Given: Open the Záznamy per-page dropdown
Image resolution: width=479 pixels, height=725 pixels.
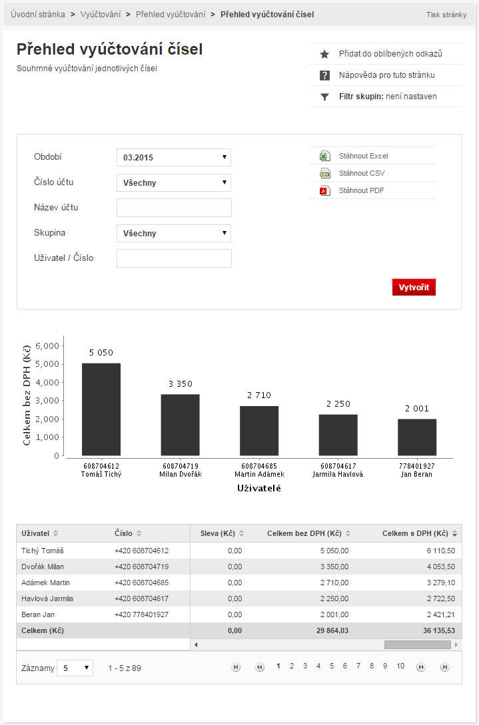Looking at the screenshot, I should (x=75, y=668).
